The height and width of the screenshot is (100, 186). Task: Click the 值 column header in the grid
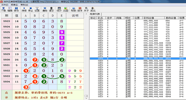point(17,16)
